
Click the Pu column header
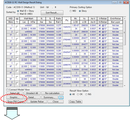[x=67, y=20]
